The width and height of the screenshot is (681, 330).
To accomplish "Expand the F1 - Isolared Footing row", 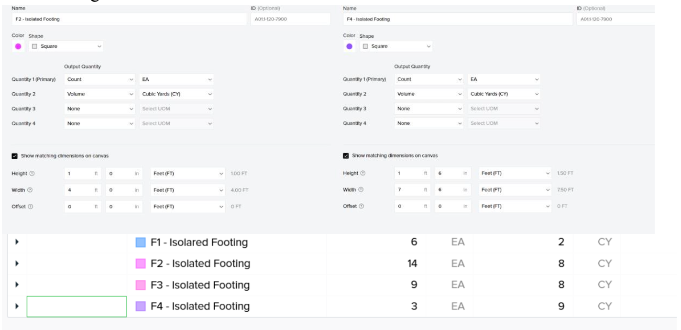I will 17,242.
